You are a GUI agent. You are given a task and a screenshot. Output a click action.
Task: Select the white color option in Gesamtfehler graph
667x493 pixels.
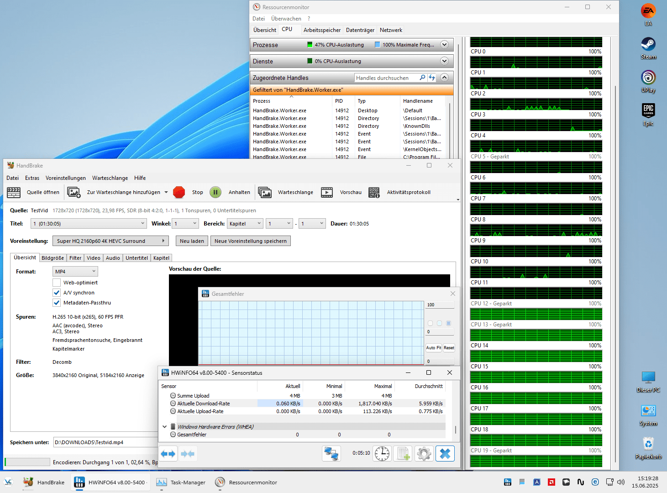point(430,323)
